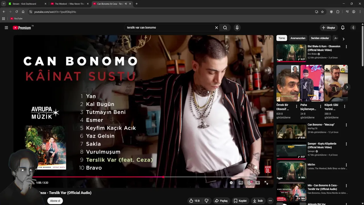Switch player to theater mode
The width and height of the screenshot is (364, 205).
[258, 183]
